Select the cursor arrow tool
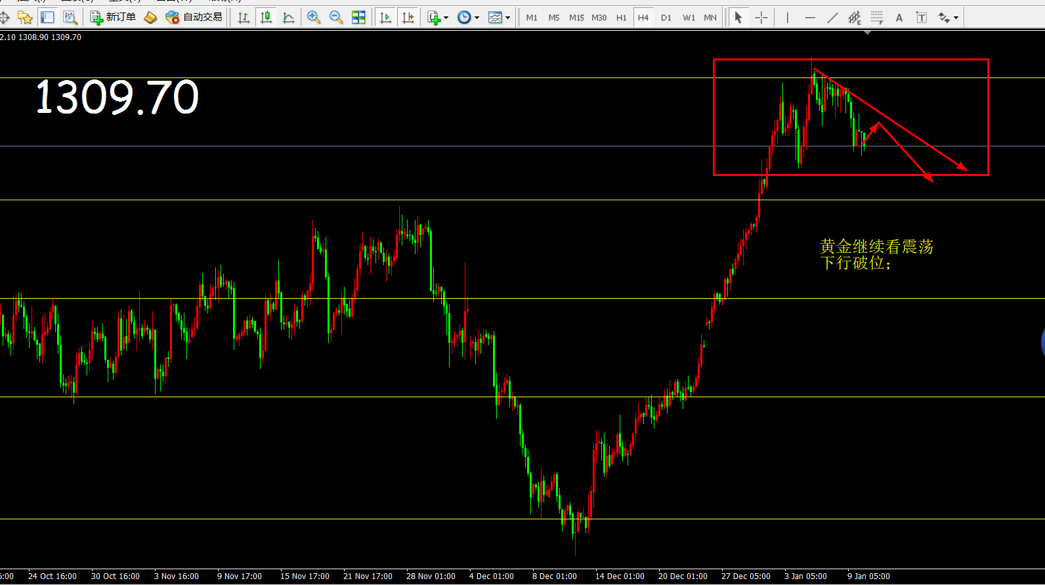The width and height of the screenshot is (1045, 585). coord(738,18)
